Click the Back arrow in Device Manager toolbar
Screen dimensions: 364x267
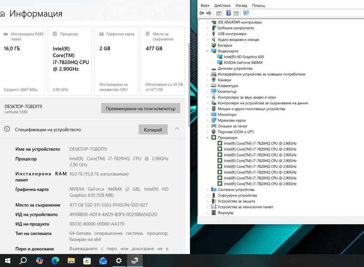pyautogui.click(x=202, y=13)
